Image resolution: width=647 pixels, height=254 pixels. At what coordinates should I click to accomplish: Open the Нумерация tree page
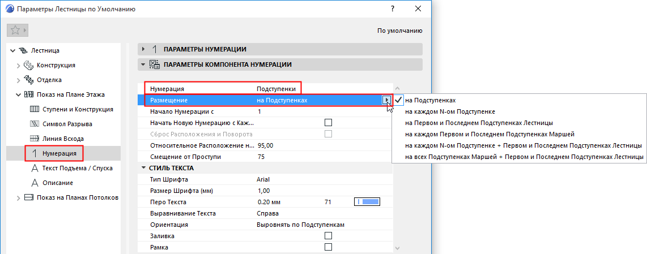[x=59, y=153]
